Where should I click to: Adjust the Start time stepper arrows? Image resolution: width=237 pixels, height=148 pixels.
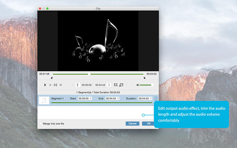click(91, 98)
